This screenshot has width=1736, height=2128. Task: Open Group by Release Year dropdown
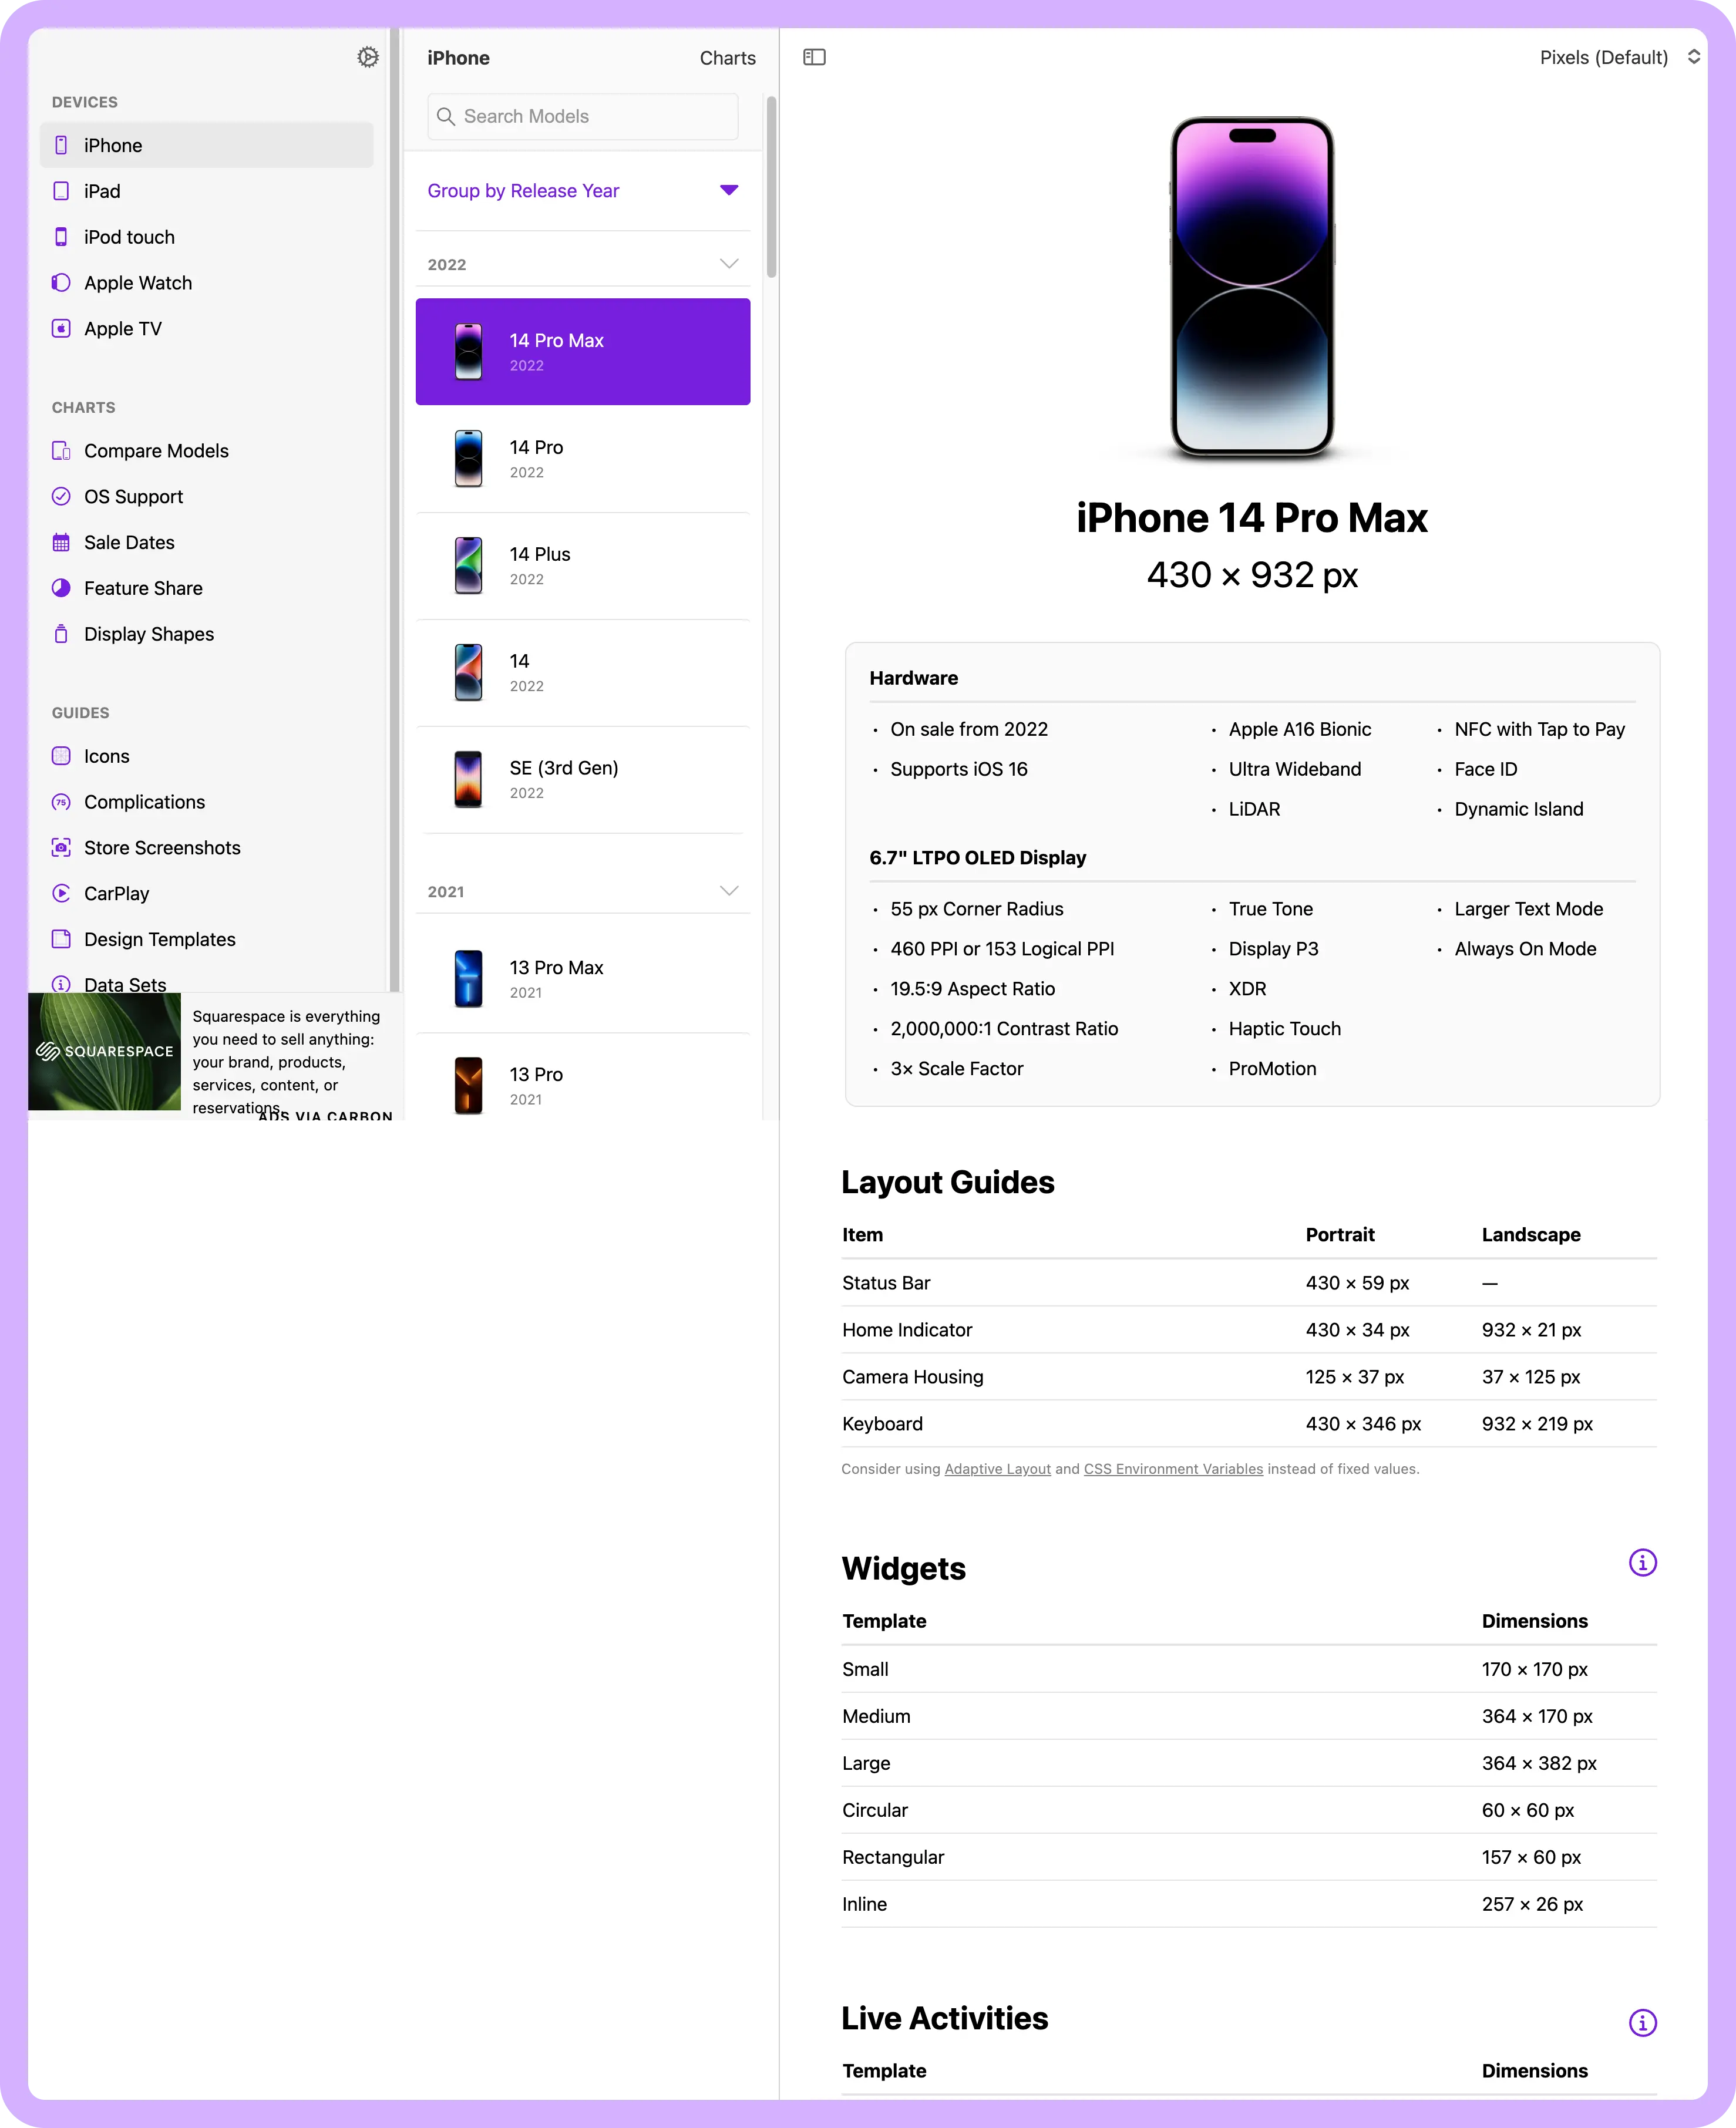(583, 191)
